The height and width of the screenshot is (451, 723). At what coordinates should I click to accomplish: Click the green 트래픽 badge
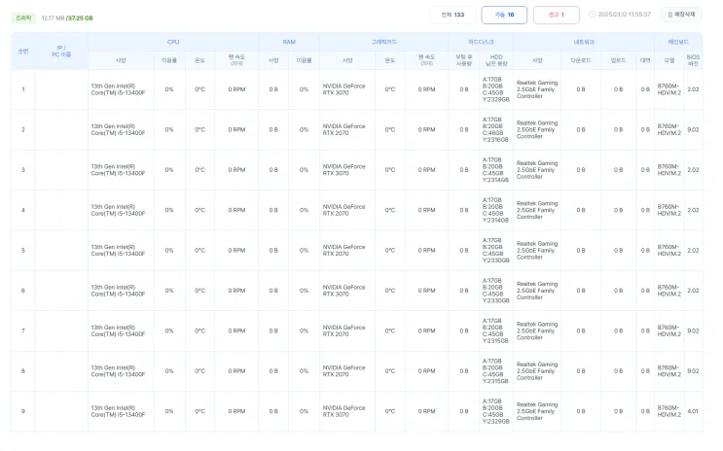click(23, 17)
